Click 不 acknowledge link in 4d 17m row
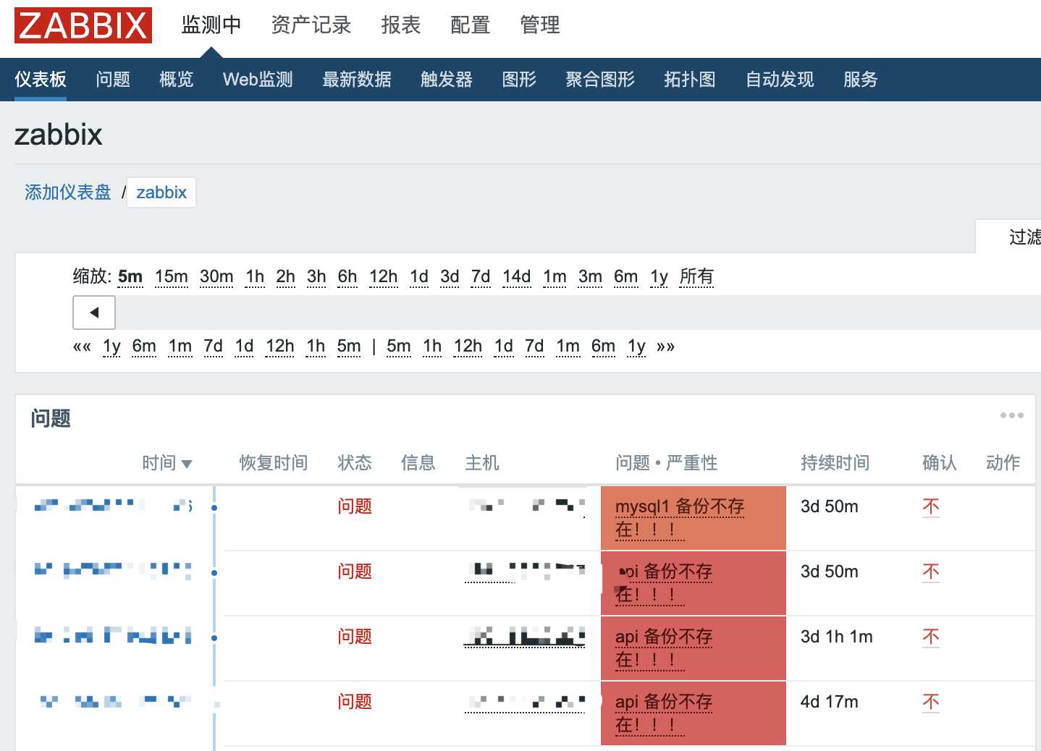Screen dimensions: 1041x751 point(931,702)
